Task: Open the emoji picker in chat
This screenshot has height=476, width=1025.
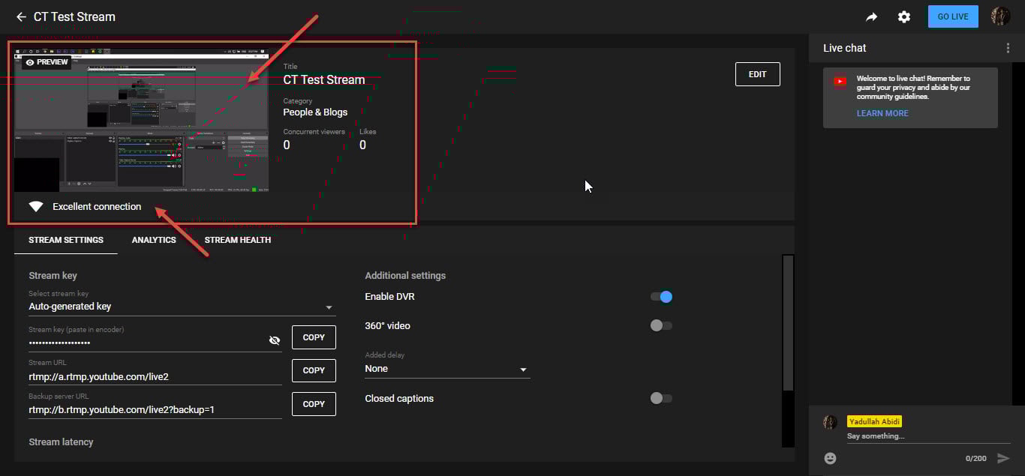Action: 830,458
